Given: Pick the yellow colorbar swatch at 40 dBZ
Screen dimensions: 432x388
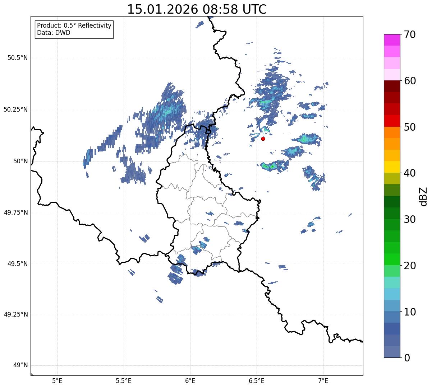Looking at the screenshot, I should tap(392, 167).
